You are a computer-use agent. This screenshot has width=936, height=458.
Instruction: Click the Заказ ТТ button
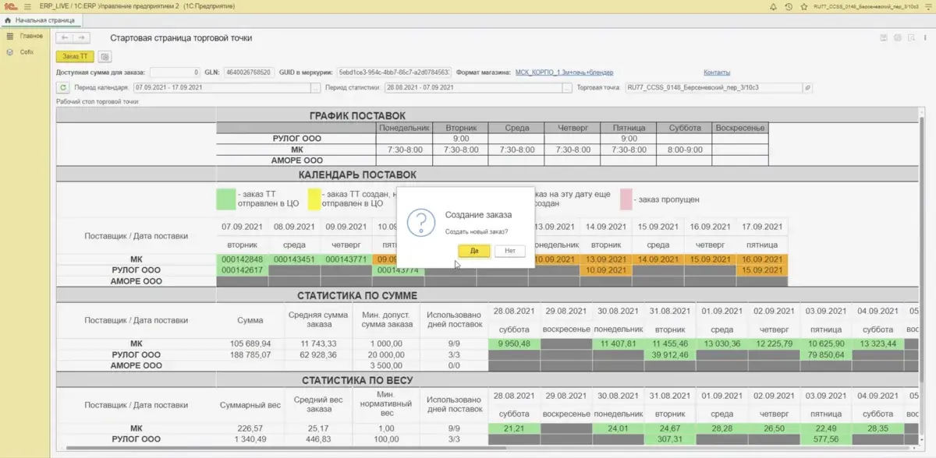tap(76, 56)
